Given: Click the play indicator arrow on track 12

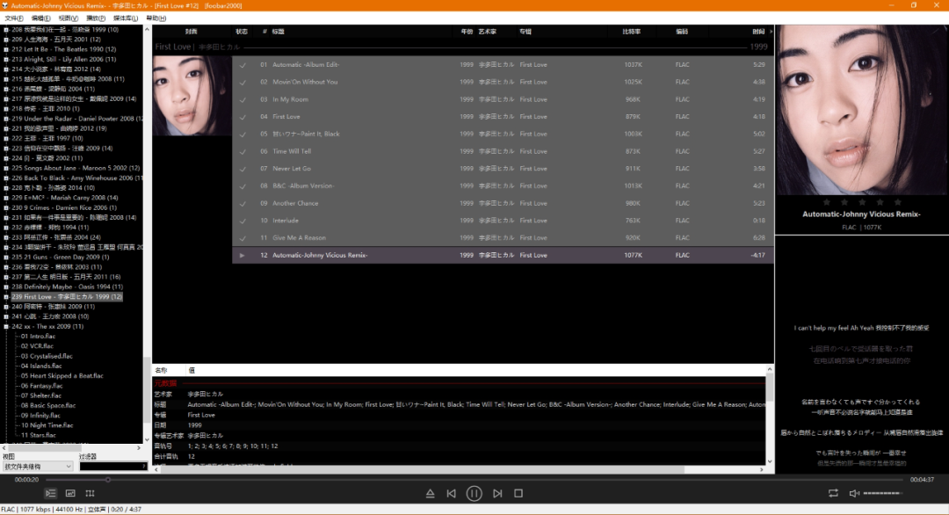Looking at the screenshot, I should click(x=243, y=256).
